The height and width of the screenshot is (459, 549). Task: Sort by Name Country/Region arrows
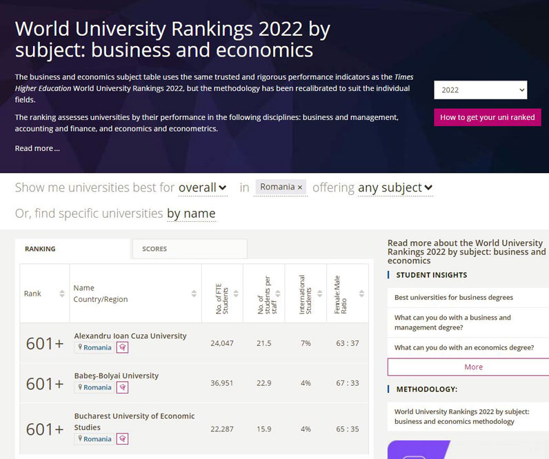click(194, 294)
